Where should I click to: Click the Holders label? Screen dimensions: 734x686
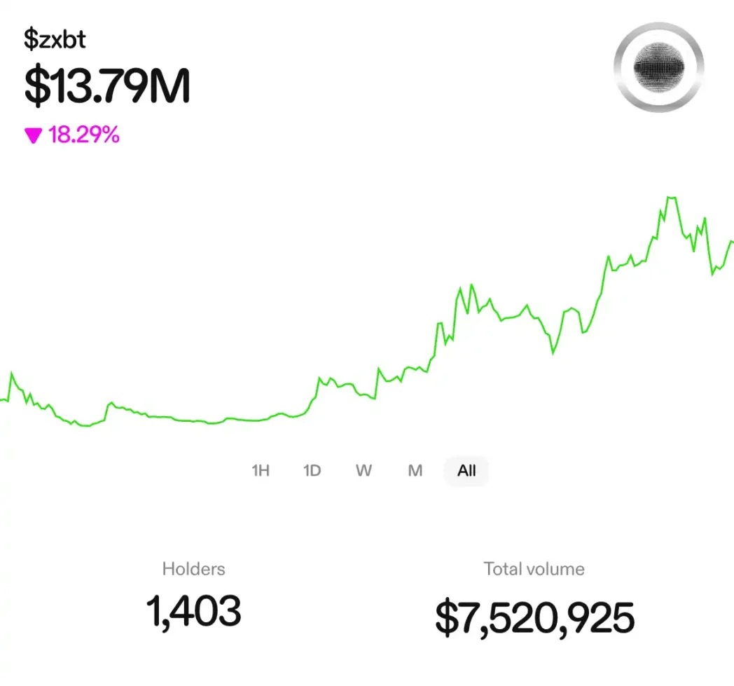[x=194, y=569]
